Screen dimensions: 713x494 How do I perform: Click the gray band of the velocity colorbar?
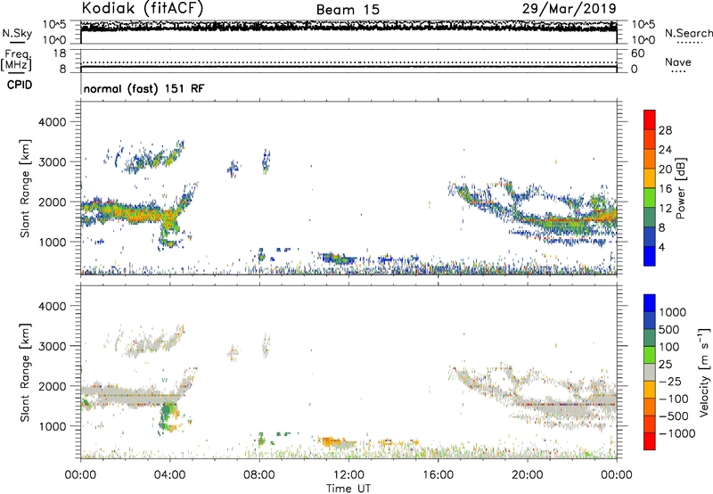650,372
